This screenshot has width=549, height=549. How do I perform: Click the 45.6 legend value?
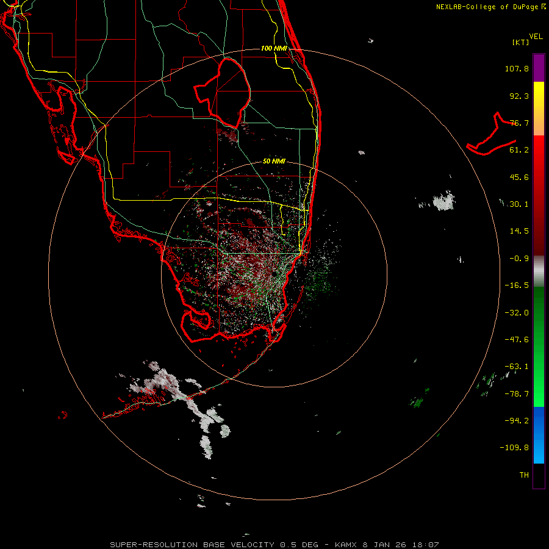[x=519, y=177]
